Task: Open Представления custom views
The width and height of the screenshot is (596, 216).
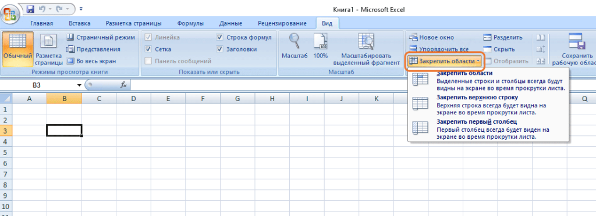Action: click(x=94, y=49)
